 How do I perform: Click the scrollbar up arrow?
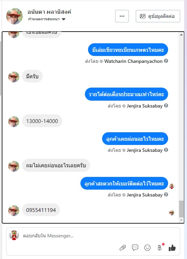[x=181, y=35]
